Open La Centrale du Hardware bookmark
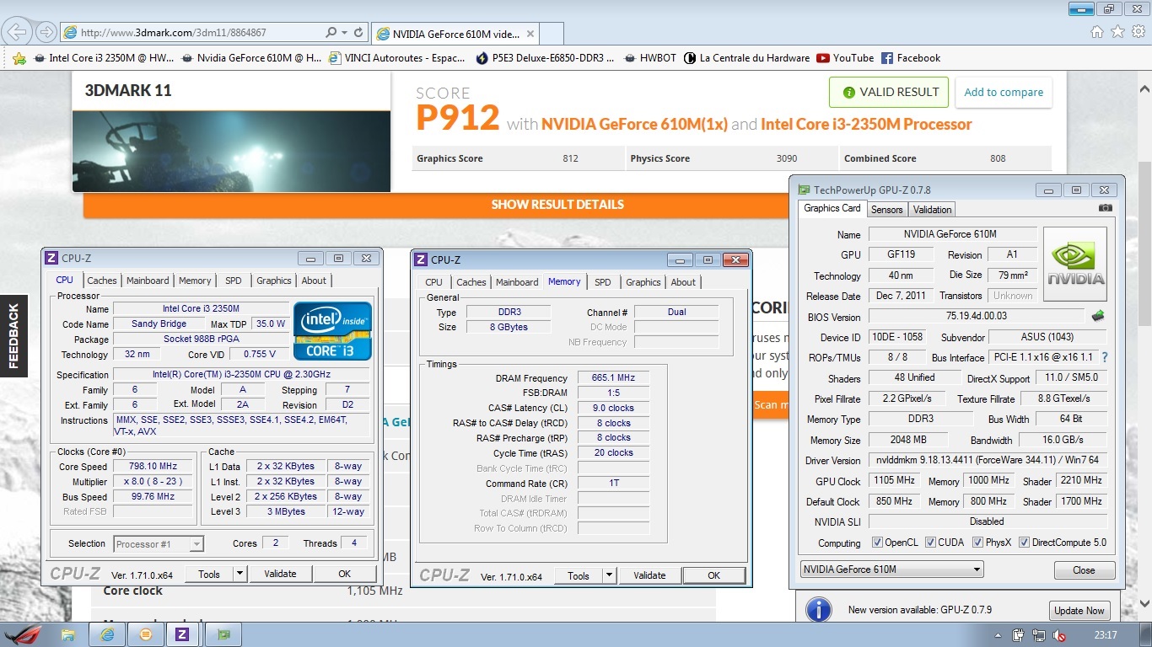1152x647 pixels. click(747, 58)
